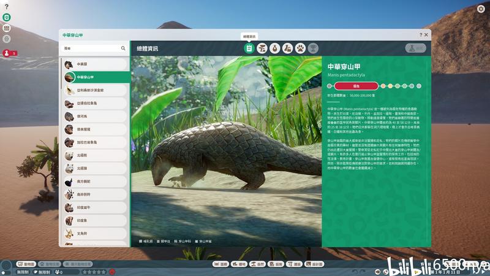Open the 建設 construction build menu
This screenshot has height=276, width=490.
tap(295, 264)
